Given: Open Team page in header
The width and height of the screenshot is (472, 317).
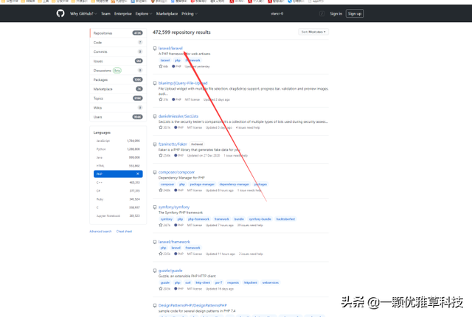Looking at the screenshot, I should pyautogui.click(x=105, y=13).
